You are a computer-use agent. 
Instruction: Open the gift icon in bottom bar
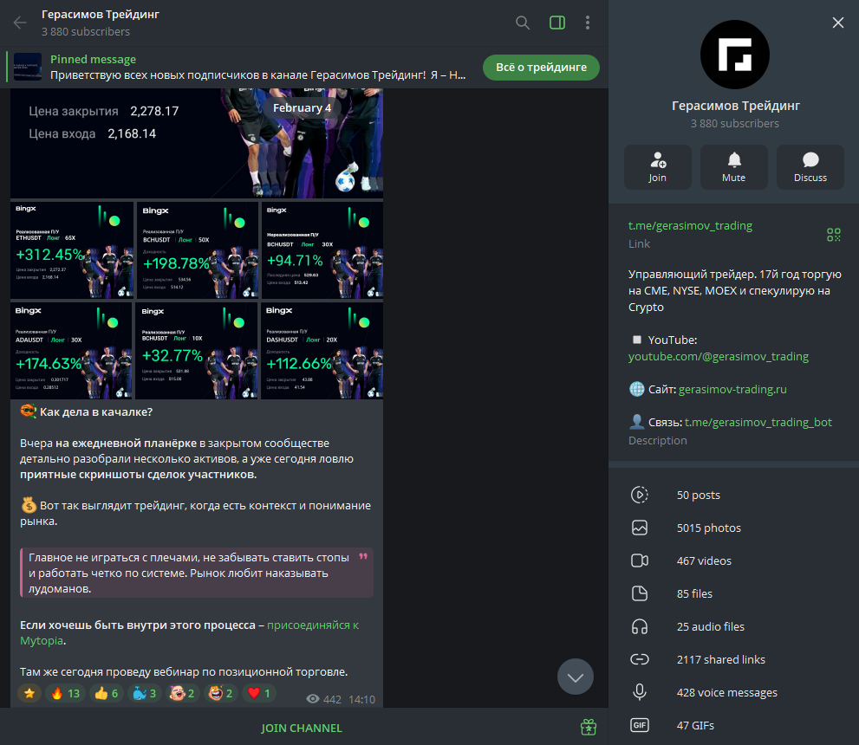[589, 727]
